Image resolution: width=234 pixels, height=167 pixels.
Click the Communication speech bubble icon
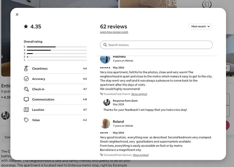(26, 99)
